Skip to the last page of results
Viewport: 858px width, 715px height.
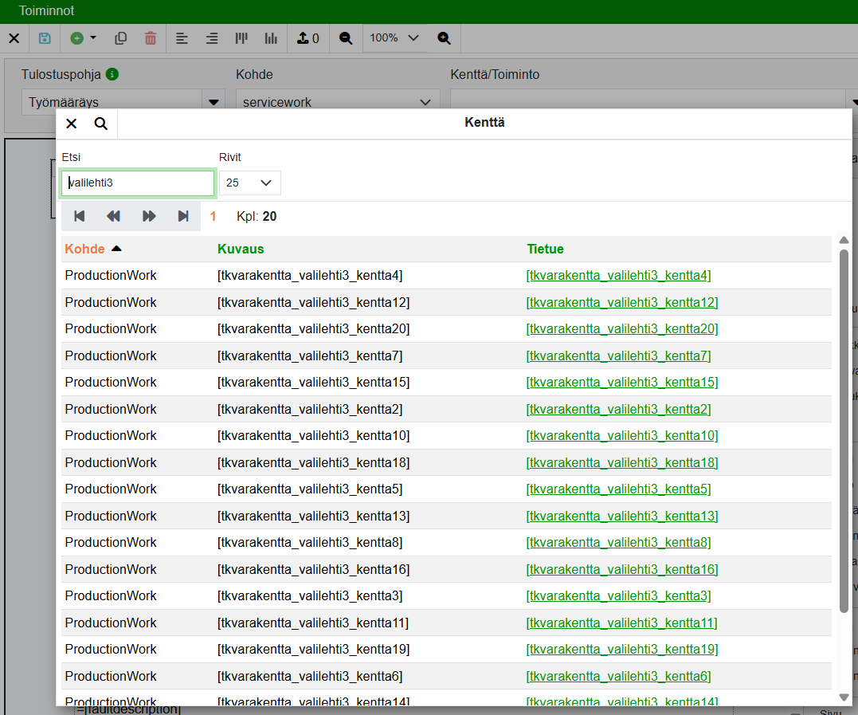(x=183, y=216)
